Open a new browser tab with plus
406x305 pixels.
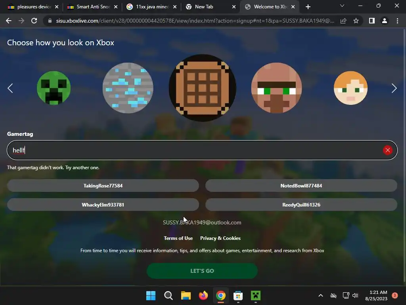click(x=308, y=7)
